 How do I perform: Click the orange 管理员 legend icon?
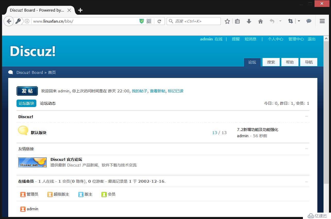(x=23, y=195)
